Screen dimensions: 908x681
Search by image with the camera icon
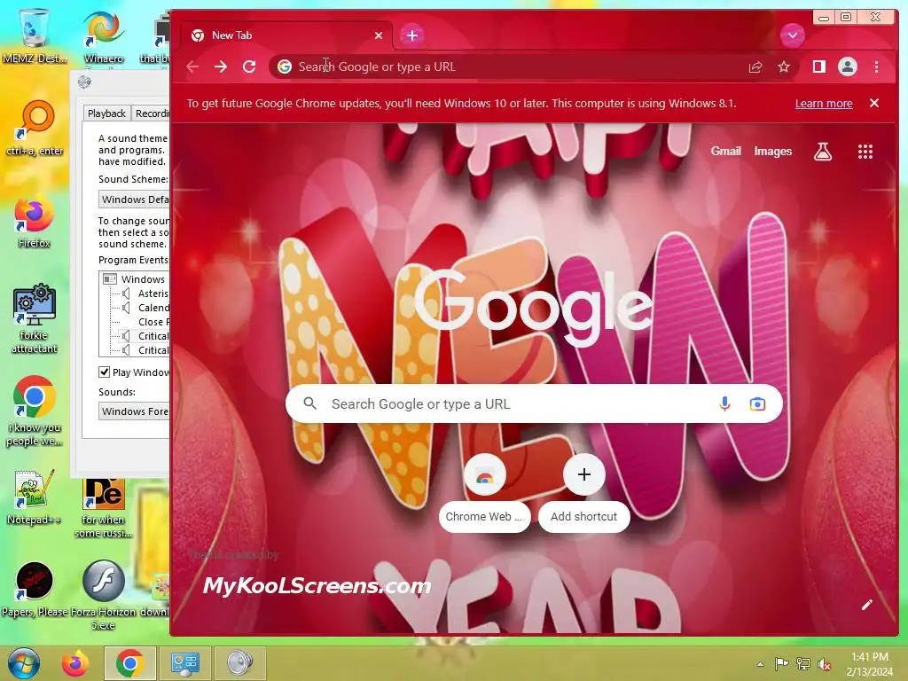757,403
